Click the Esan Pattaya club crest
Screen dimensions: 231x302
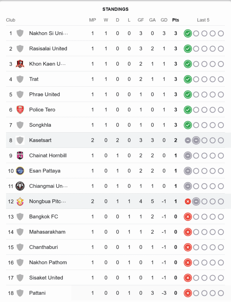click(20, 171)
